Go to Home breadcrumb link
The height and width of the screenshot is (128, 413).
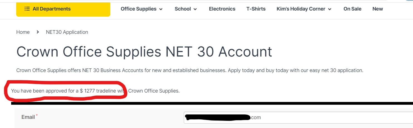click(23, 32)
